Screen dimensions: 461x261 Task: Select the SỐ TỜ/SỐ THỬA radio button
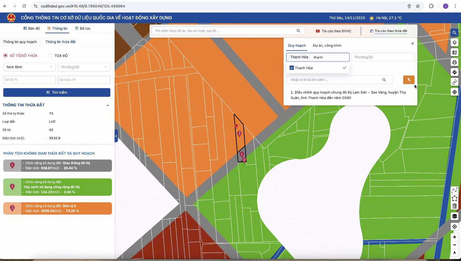(5, 56)
